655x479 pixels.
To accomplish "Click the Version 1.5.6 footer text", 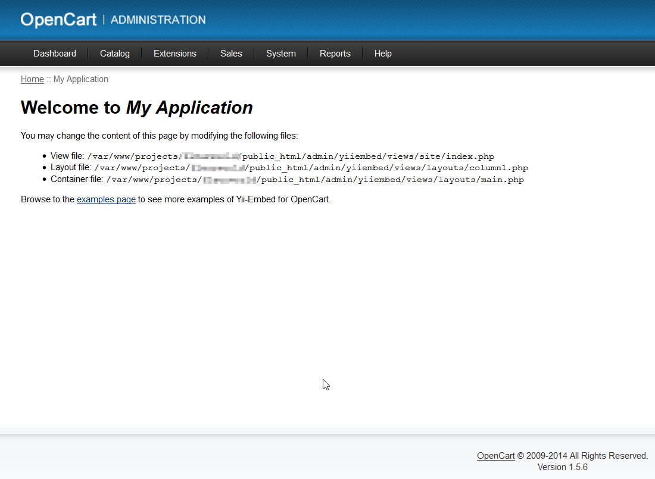I will coord(562,467).
